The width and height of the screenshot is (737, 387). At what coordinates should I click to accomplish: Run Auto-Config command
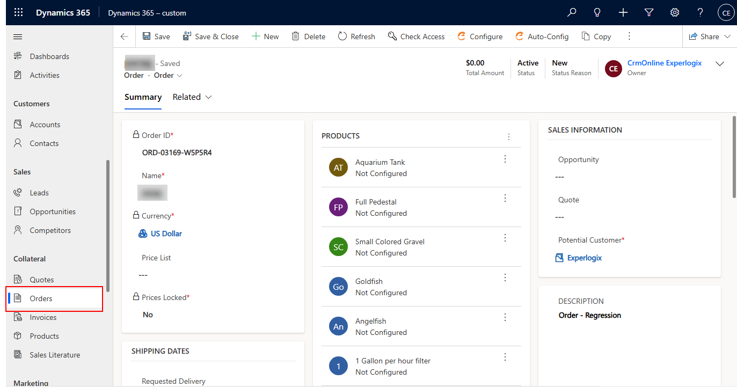pos(542,36)
